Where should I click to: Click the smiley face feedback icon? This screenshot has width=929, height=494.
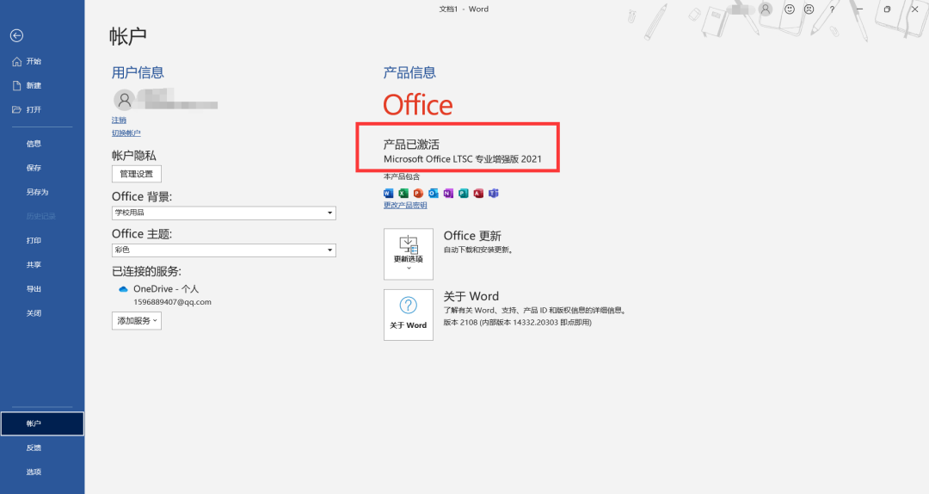tap(789, 9)
